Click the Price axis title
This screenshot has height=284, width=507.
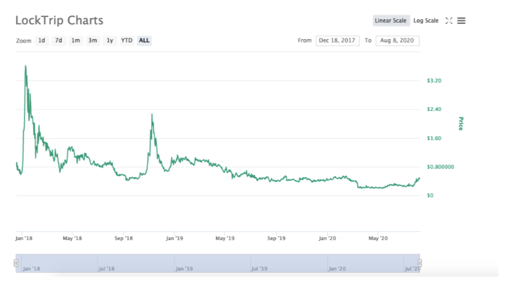461,123
